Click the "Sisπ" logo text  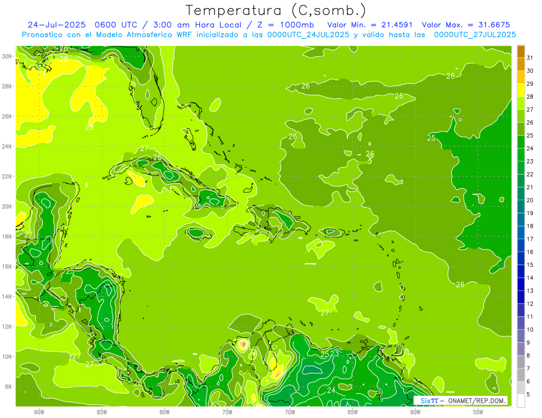point(429,400)
